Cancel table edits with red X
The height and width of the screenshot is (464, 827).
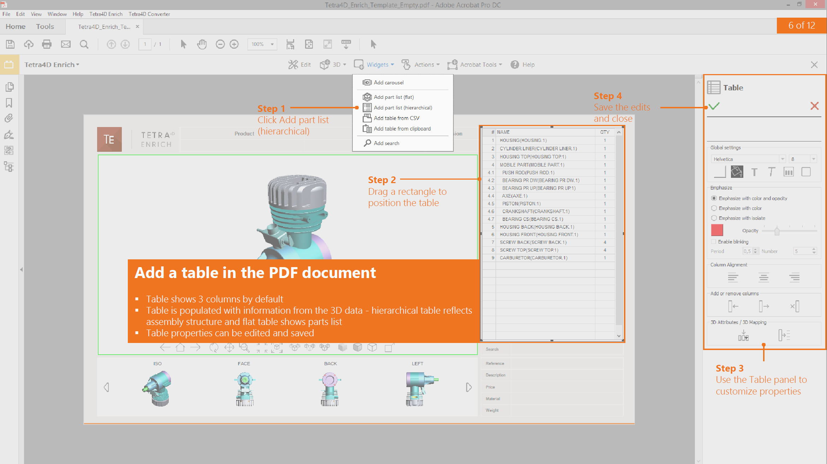pyautogui.click(x=815, y=106)
